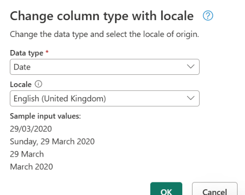Select sample value March 2020
245x195 pixels.
(x=31, y=167)
